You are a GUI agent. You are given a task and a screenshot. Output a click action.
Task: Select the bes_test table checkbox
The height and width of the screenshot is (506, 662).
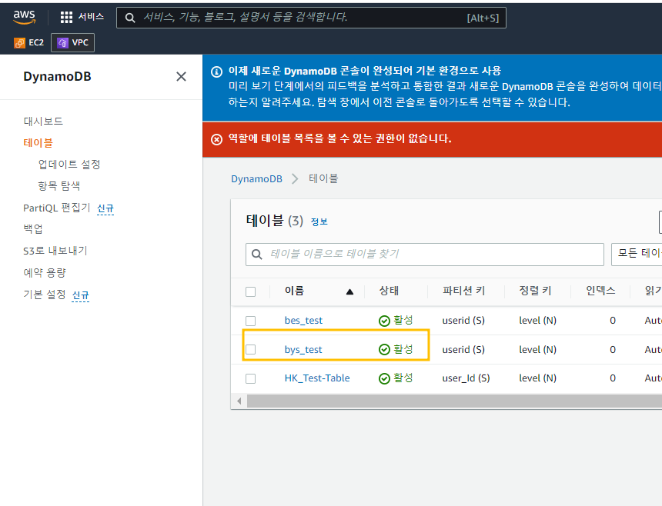(251, 321)
